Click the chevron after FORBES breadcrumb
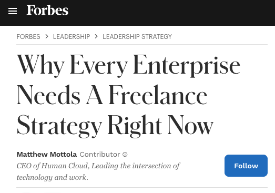Viewport: 275px width, 193px height. point(47,36)
